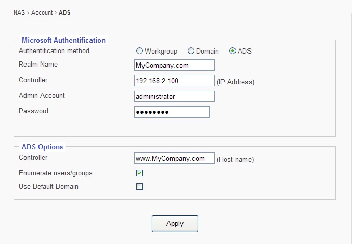Viewport: 352px width, 244px height.
Task: Click into the Admin Account field
Action: coord(174,96)
